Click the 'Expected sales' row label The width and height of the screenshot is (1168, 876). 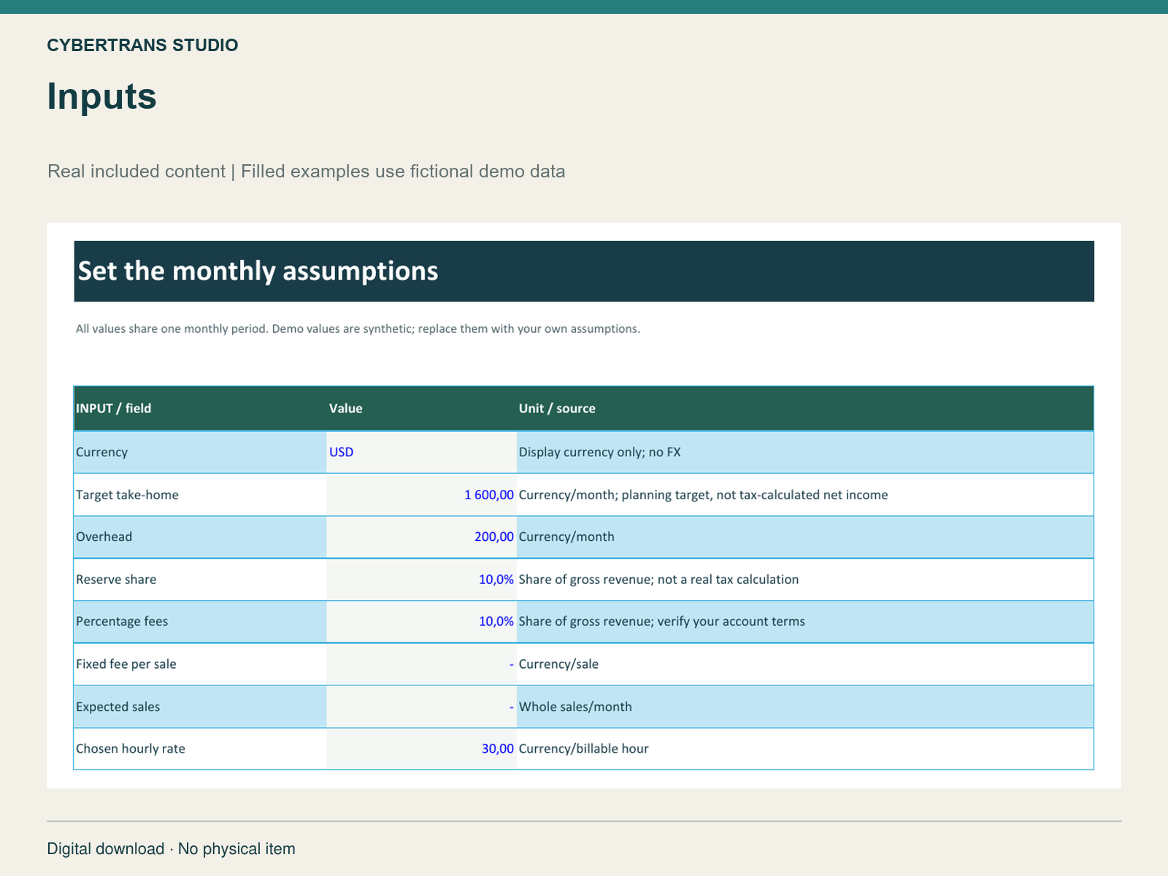tap(118, 707)
